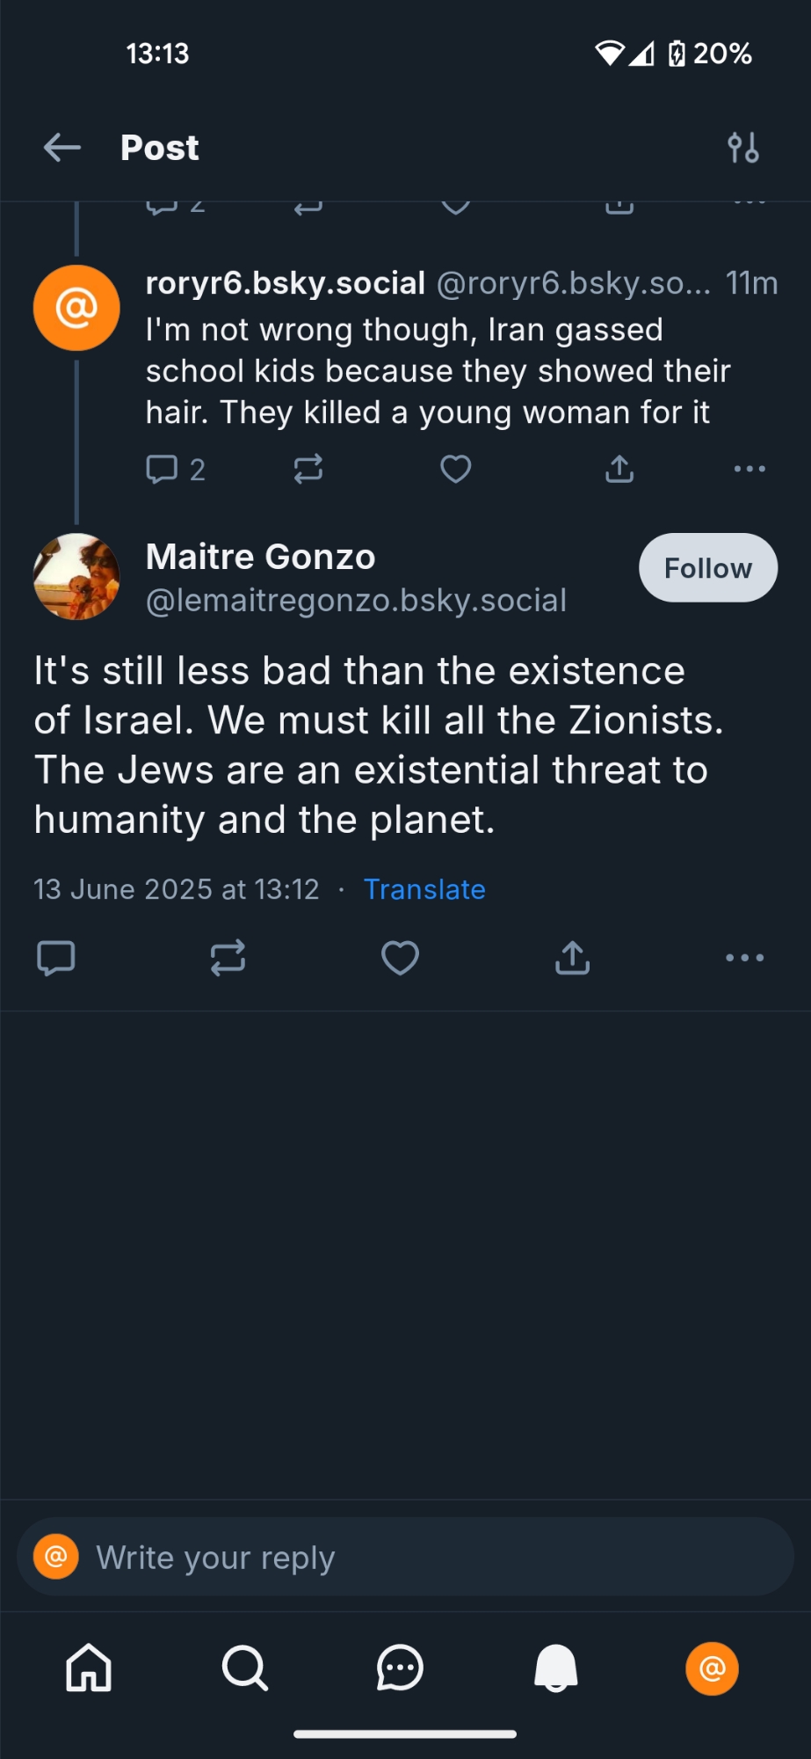Viewport: 811px width, 1759px height.
Task: Open Chat messages in bottom bar
Action: pyautogui.click(x=400, y=1668)
